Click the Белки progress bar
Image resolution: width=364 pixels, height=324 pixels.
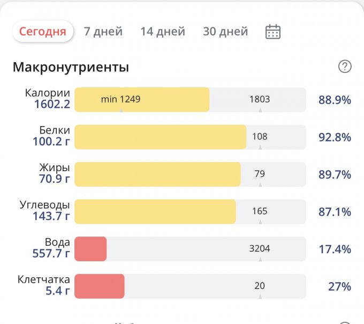click(x=190, y=137)
